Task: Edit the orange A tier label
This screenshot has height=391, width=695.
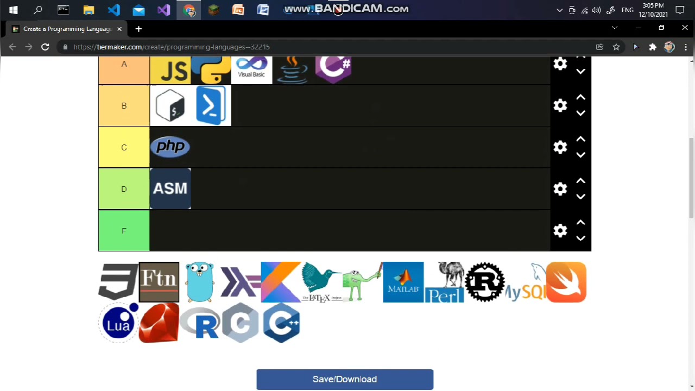Action: coord(124,70)
